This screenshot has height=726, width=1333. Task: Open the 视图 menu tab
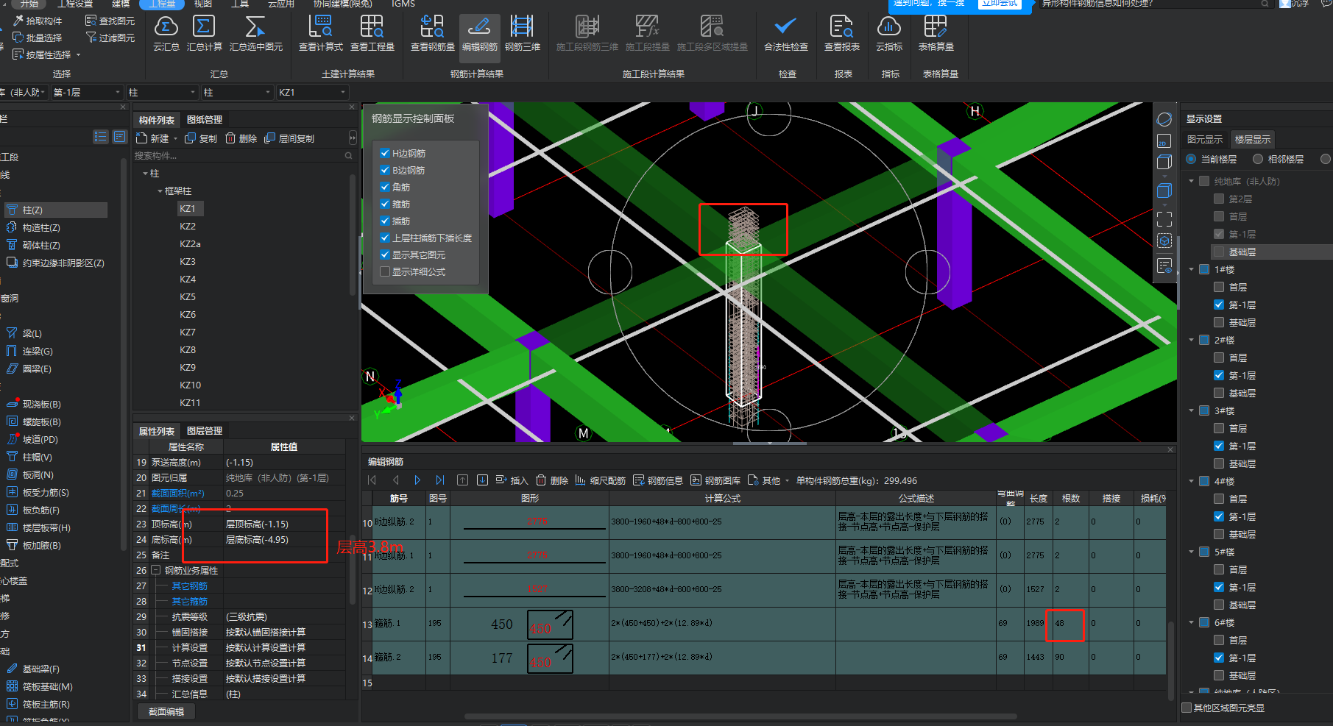click(x=203, y=4)
